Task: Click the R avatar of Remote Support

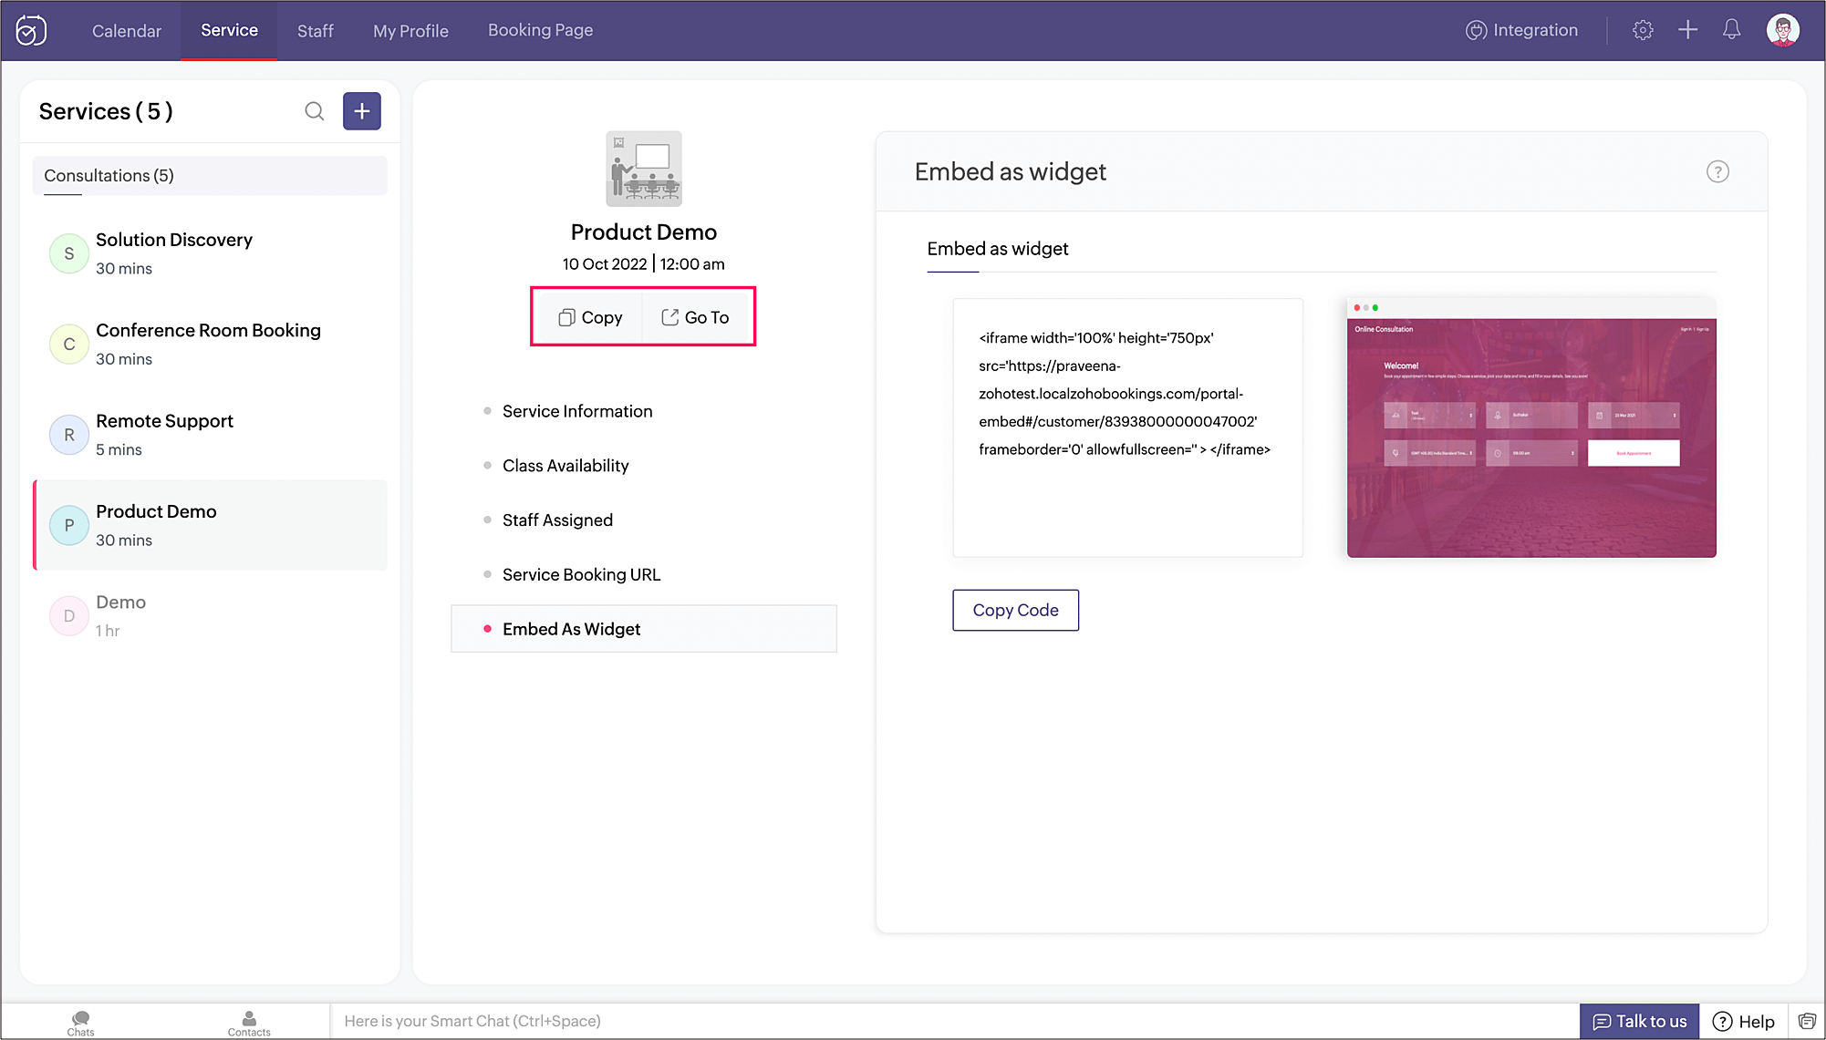Action: (x=69, y=435)
